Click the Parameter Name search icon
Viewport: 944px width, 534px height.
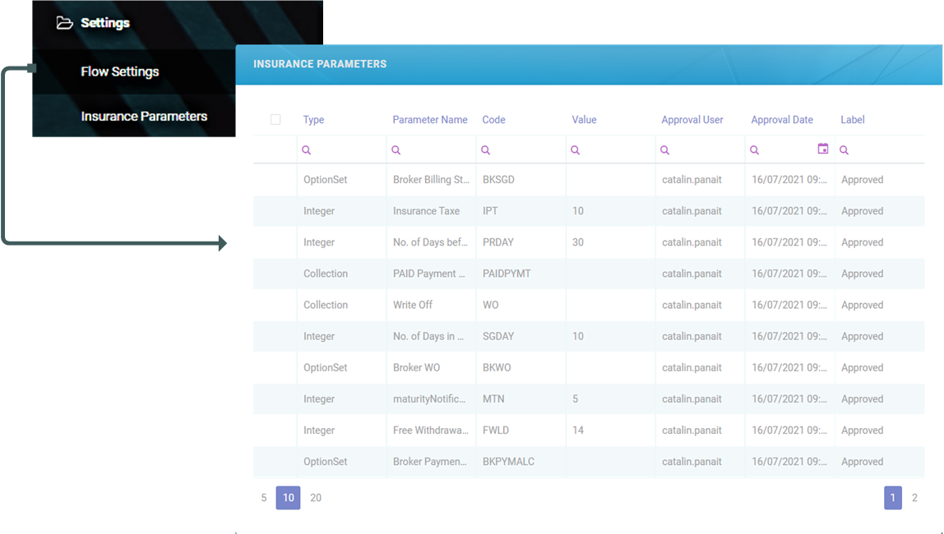pos(396,150)
